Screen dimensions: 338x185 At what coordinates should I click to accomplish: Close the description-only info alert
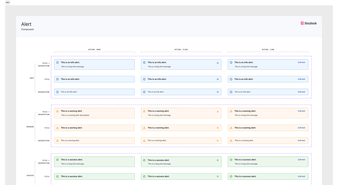(218, 92)
